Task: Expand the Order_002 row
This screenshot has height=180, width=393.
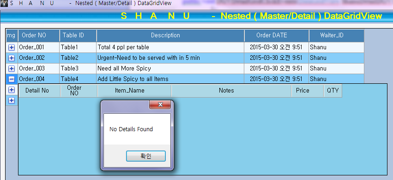Action: pos(12,58)
